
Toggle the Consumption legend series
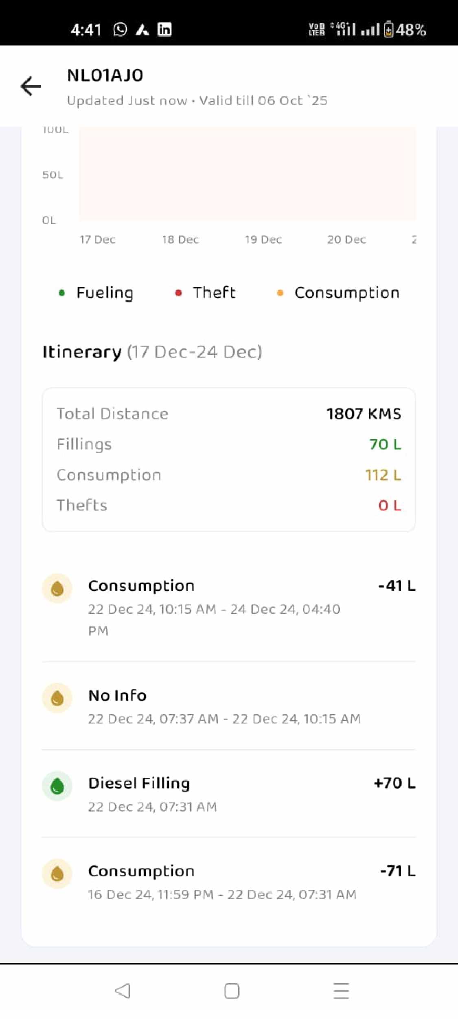click(x=338, y=293)
